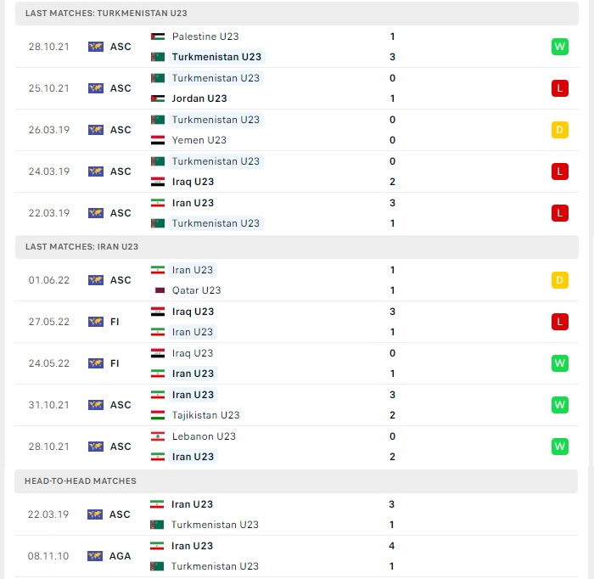The height and width of the screenshot is (579, 594).
Task: Click the yellow D badge for Yemen match
Action: (x=559, y=130)
